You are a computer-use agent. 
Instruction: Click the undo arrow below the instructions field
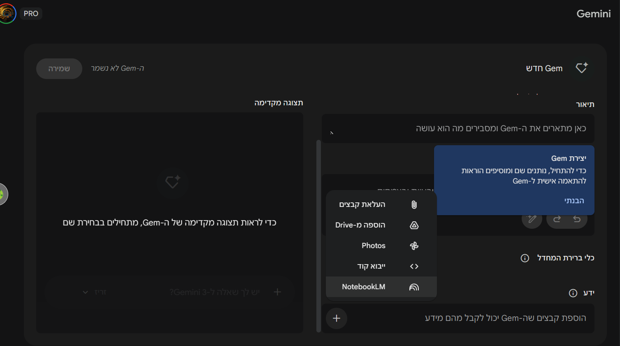click(x=577, y=220)
